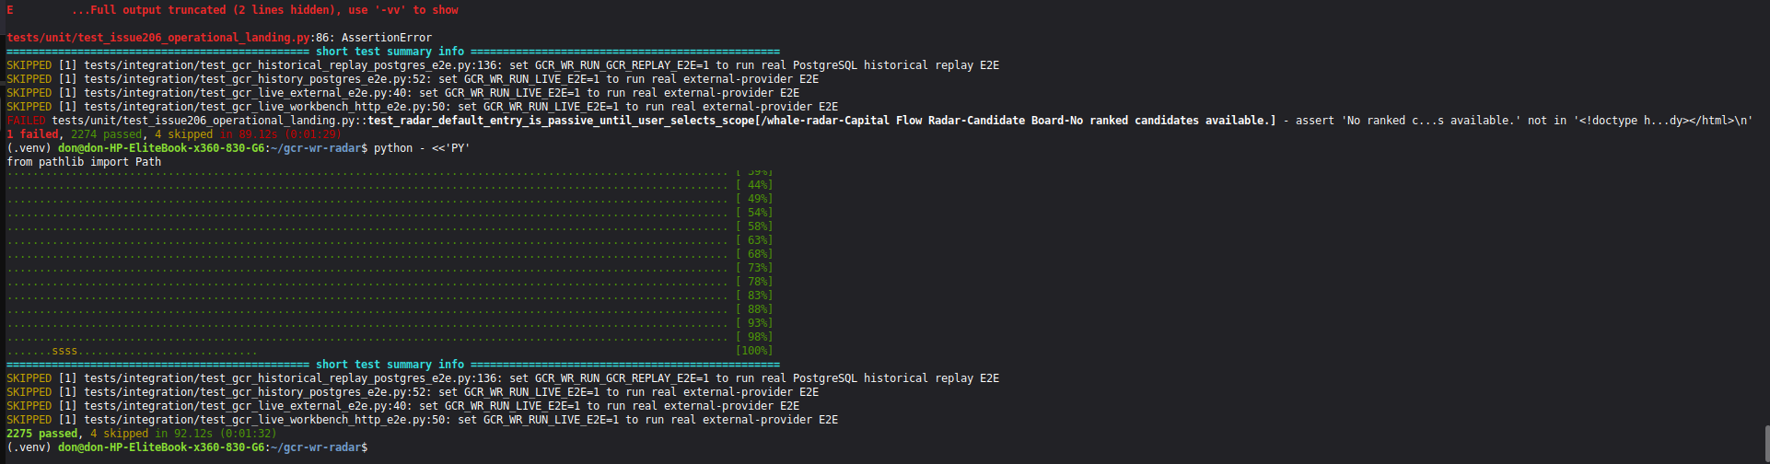Click the '[ 68%]' progress marker
Viewport: 1770px width, 464px height.
coord(754,254)
